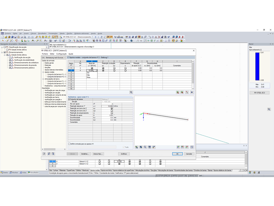
Task: Click RF-STEEL EC3 button in right panel
Action: click(x=259, y=93)
